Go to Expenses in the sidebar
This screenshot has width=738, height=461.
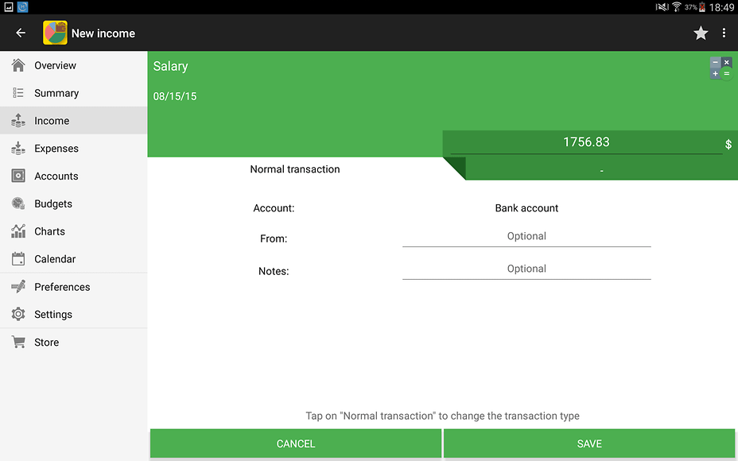73,148
